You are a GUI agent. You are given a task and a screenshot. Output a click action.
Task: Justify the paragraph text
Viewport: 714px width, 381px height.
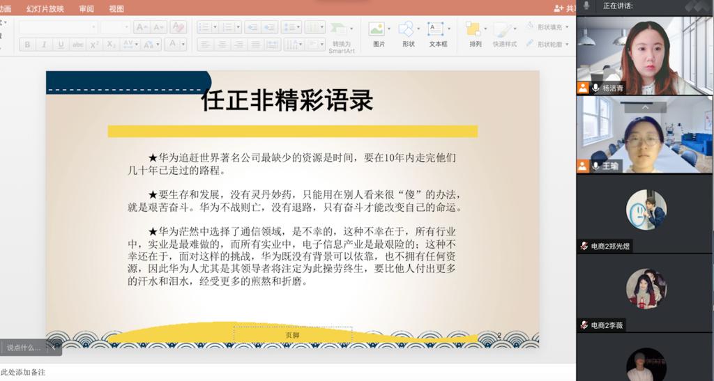click(x=256, y=45)
